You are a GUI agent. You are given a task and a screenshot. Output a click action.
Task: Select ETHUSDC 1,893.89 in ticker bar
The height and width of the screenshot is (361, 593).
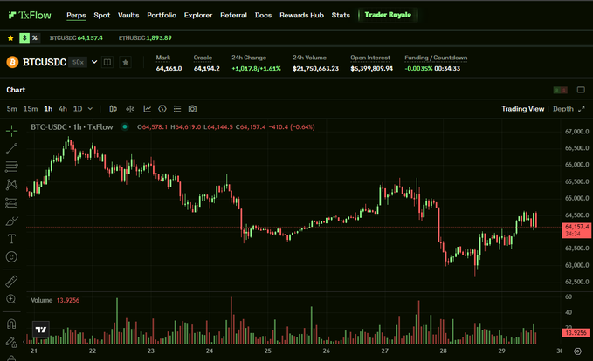tap(145, 38)
